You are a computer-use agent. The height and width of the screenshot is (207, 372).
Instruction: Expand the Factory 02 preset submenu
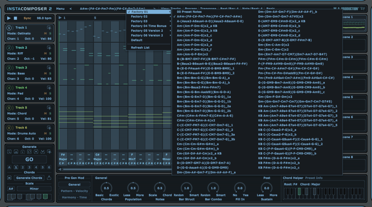click(x=149, y=17)
